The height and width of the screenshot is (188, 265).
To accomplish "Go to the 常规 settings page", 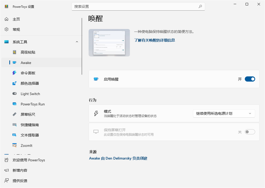I will 16,29.
